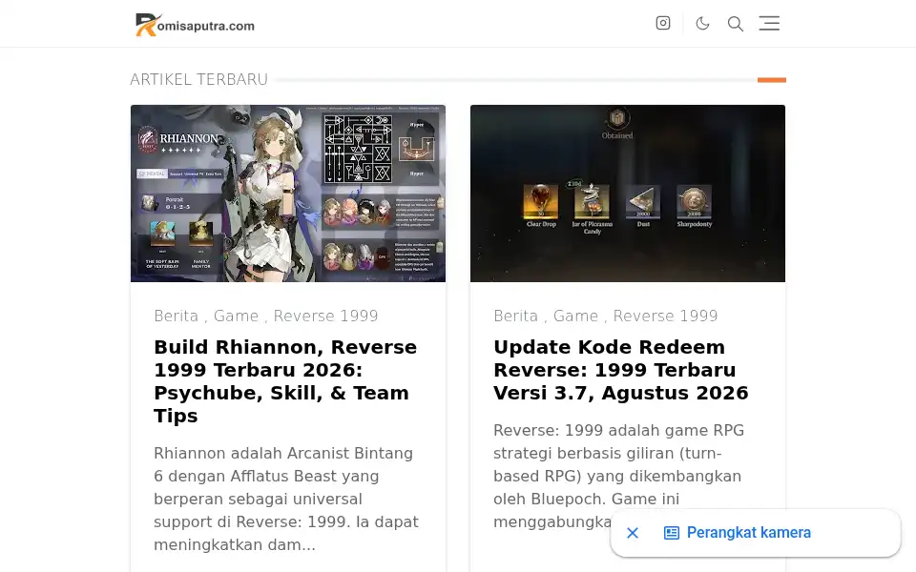Open the hamburger menu icon

click(769, 23)
